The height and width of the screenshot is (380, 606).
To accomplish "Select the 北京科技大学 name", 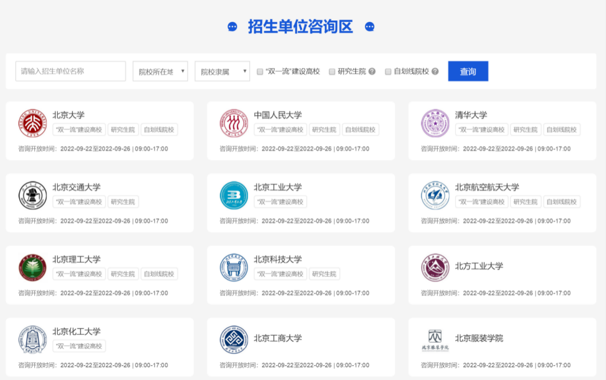I will tap(278, 259).
